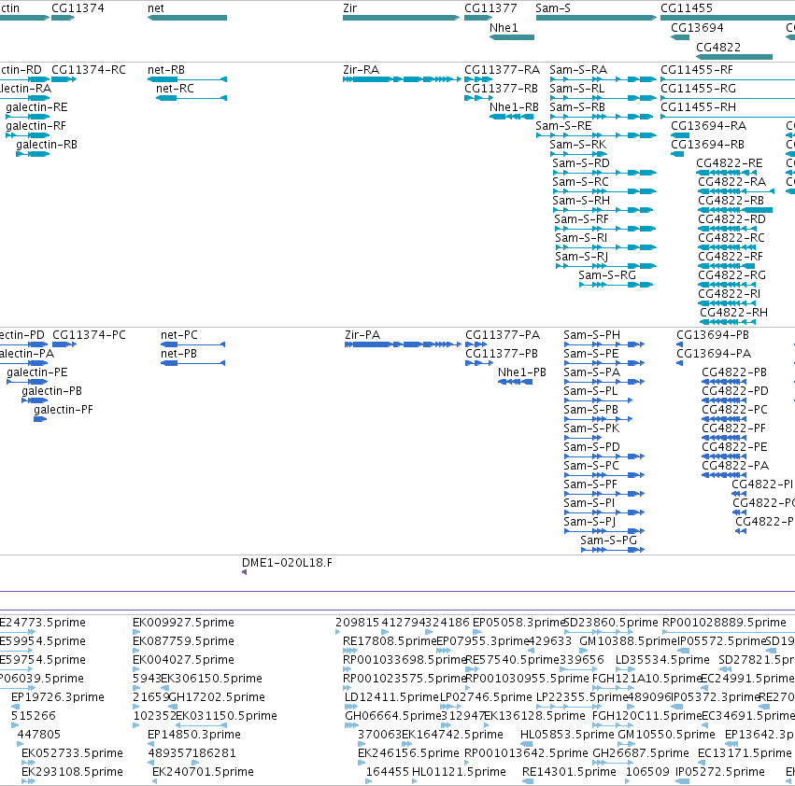Select the Sam-S-PL protein label
Image resolution: width=795 pixels, height=786 pixels.
coord(590,391)
